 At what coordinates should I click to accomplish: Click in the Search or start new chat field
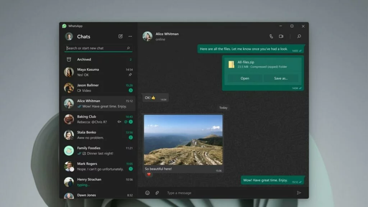98,48
